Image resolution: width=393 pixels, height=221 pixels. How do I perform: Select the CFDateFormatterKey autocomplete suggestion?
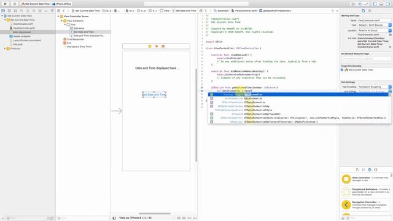(x=298, y=106)
